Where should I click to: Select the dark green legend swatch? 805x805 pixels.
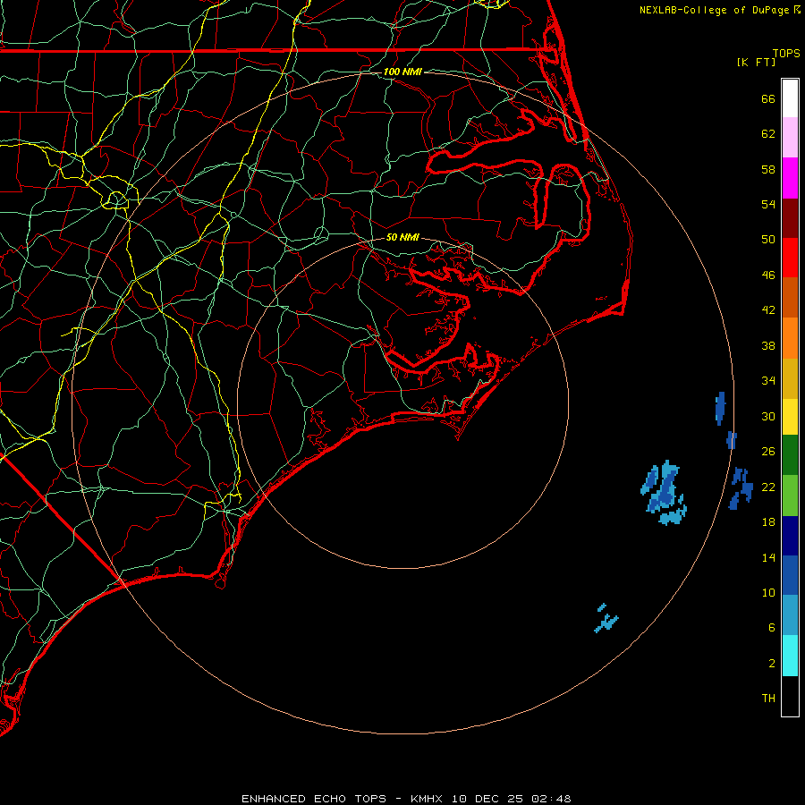tap(790, 455)
